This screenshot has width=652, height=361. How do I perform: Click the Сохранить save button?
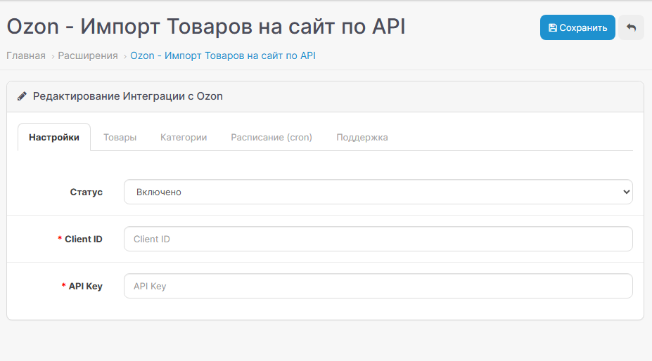(577, 28)
